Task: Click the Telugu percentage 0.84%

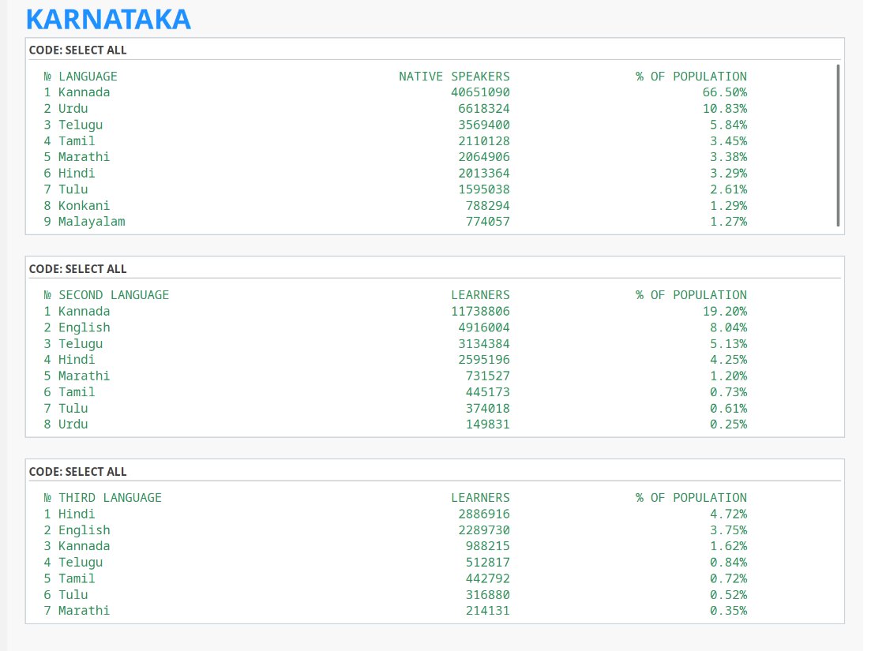Action: (728, 562)
